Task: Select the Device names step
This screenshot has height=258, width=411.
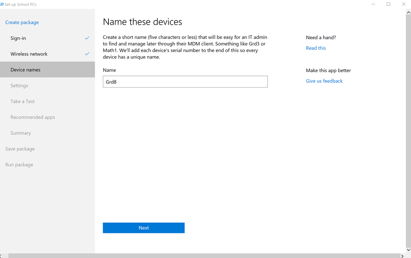Action: pos(25,70)
